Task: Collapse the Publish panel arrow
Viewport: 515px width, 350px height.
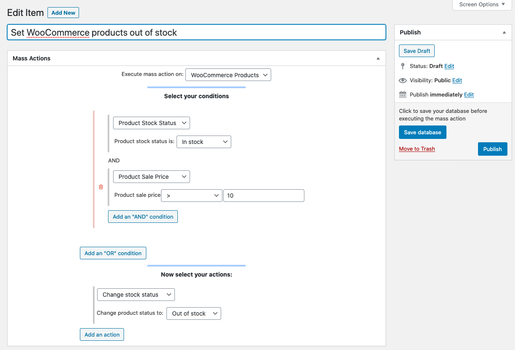Action: (504, 32)
